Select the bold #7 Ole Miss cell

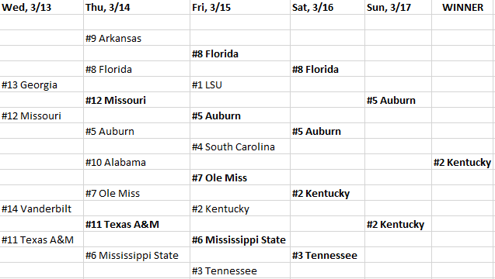click(x=240, y=177)
